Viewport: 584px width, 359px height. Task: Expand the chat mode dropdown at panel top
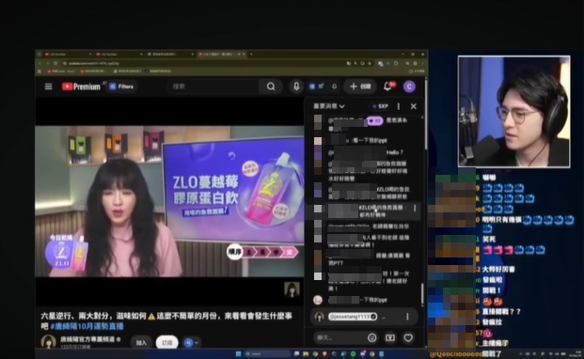tap(329, 106)
